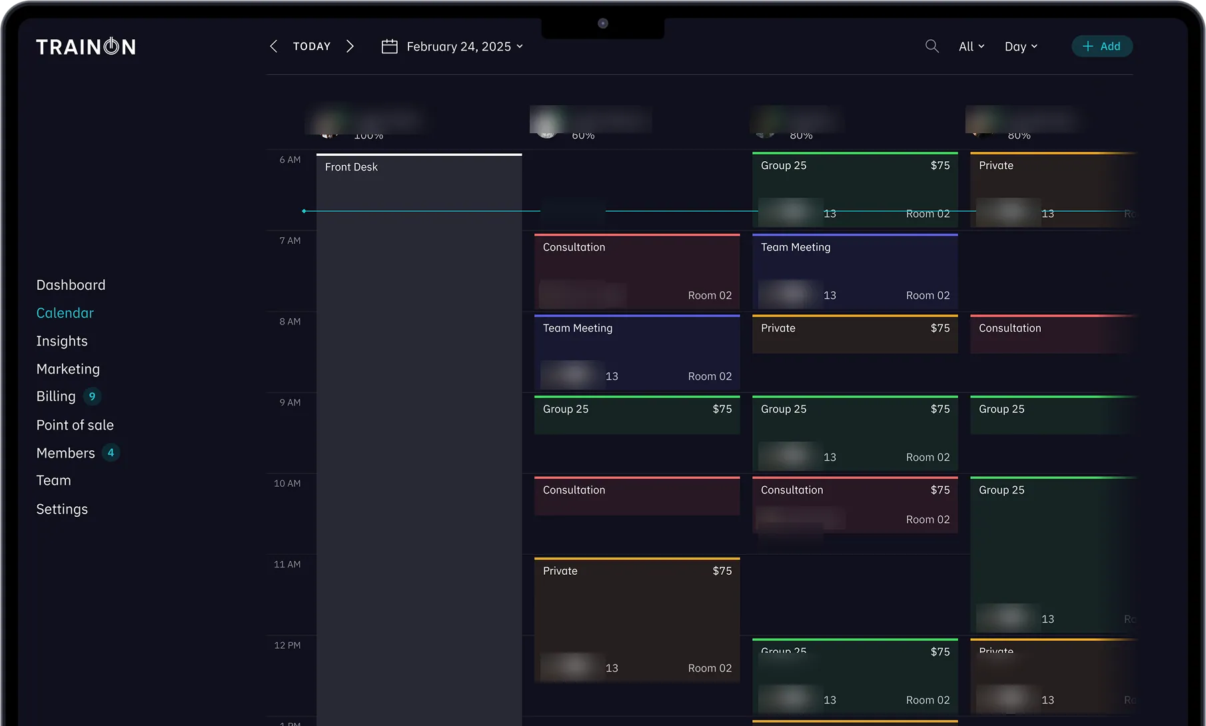1206x726 pixels.
Task: Add a new calendar entry
Action: click(x=1102, y=46)
